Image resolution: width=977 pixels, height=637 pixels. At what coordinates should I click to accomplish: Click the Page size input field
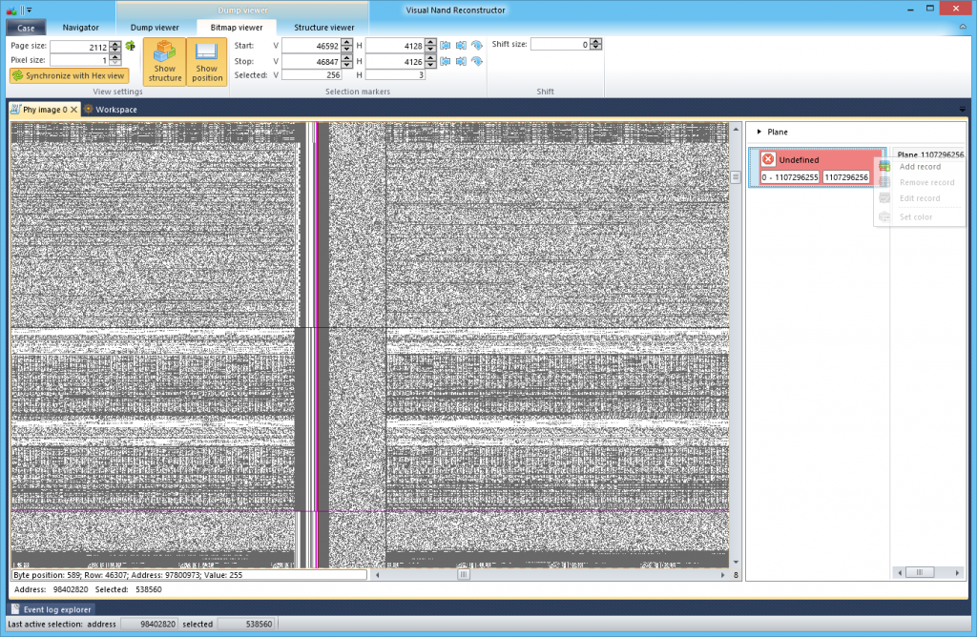point(80,47)
